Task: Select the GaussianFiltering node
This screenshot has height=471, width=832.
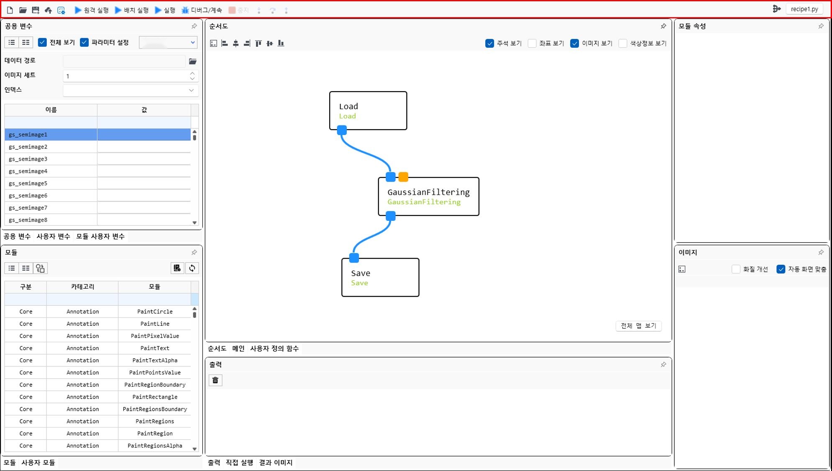Action: (x=428, y=197)
